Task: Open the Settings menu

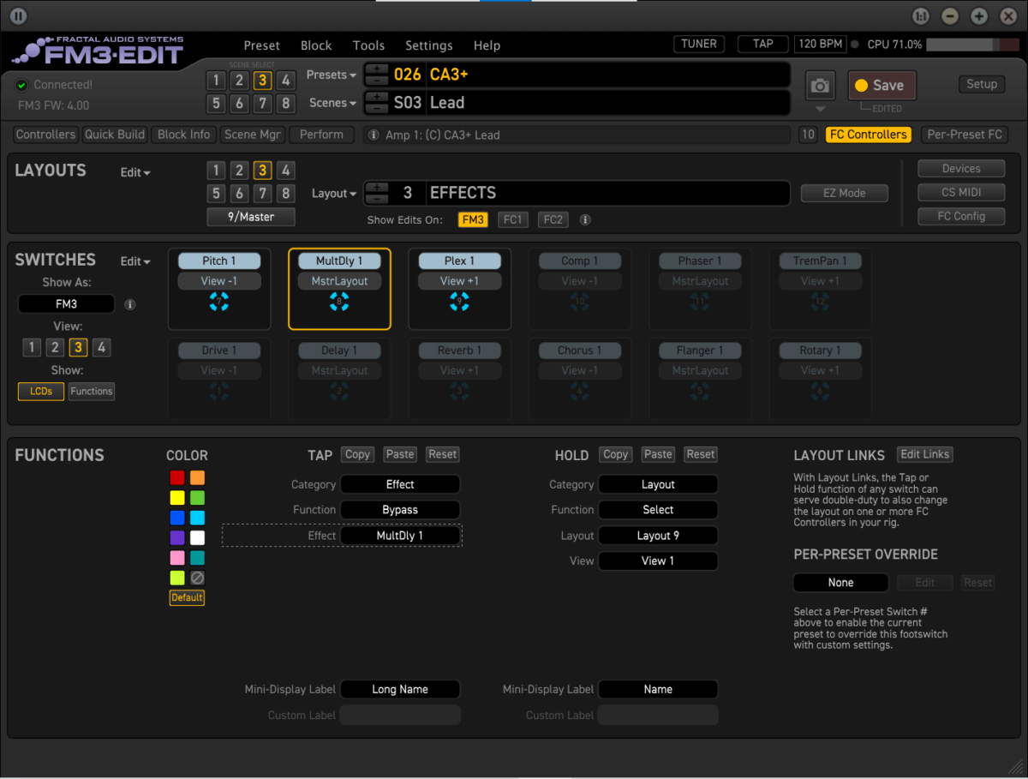Action: tap(428, 45)
